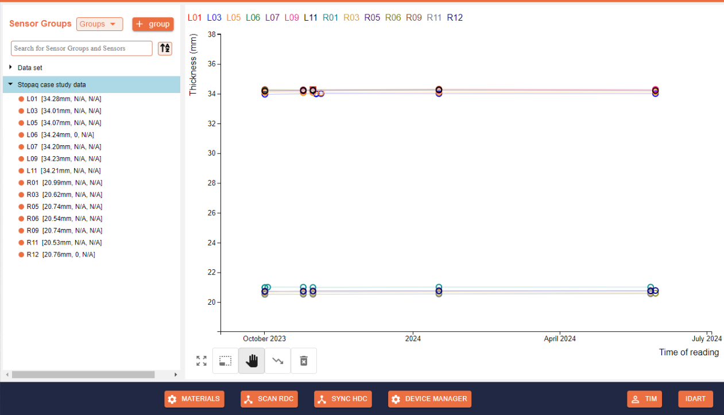Select the rectangle zoom selection tool

226,360
